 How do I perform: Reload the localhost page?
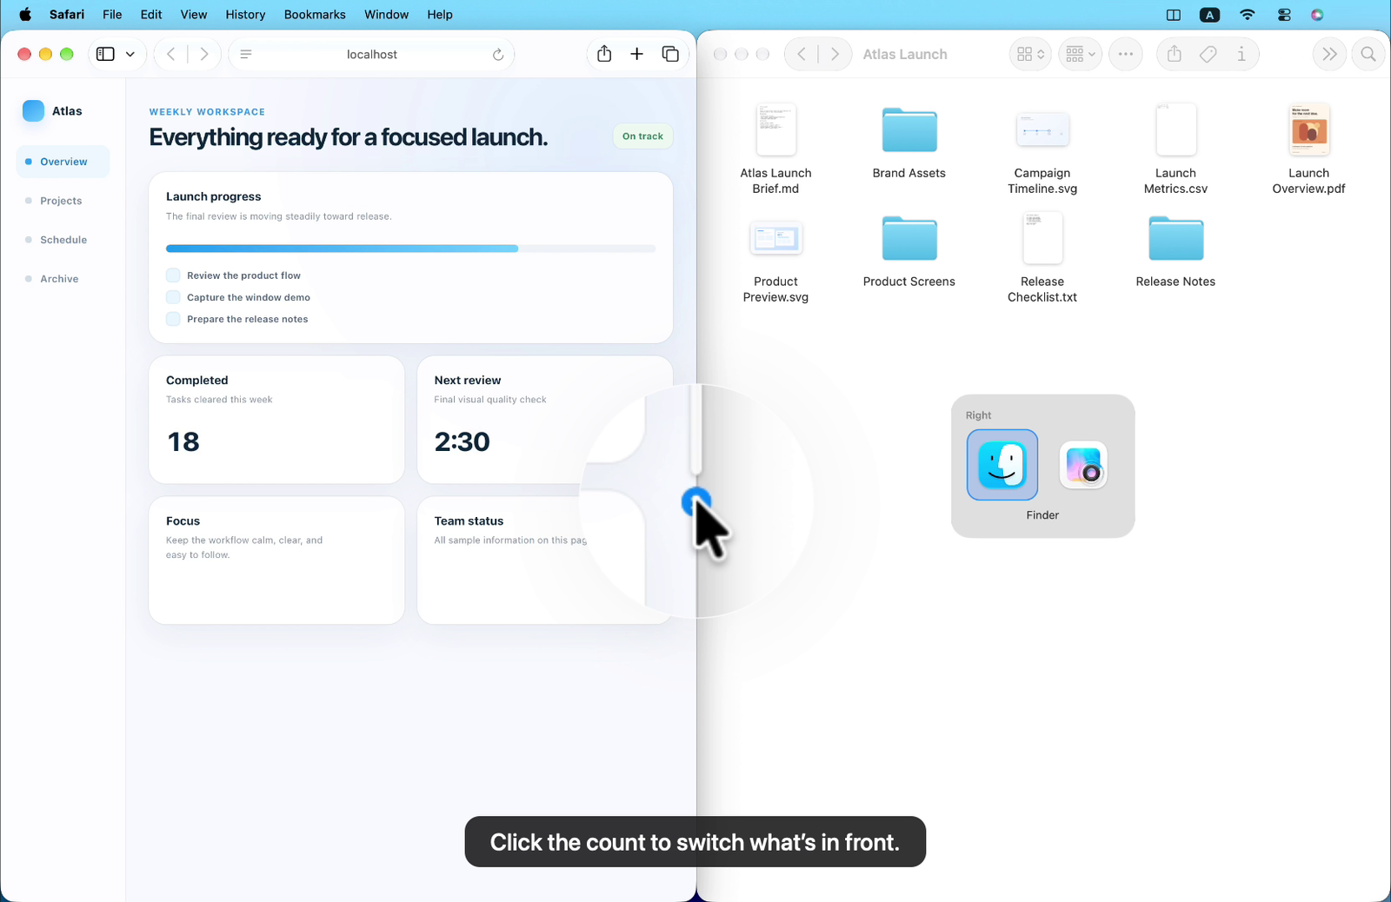point(498,55)
